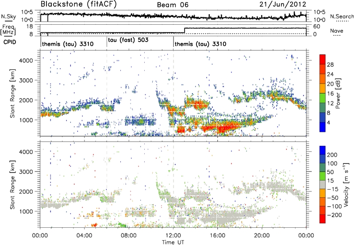The height and width of the screenshot is (245, 354).
Task: Click the '16' tick on Power colorbar
Action: pos(330,94)
